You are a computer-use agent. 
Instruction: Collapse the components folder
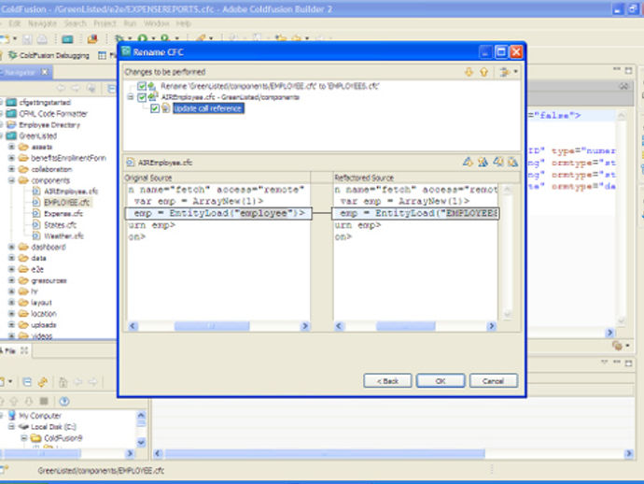coord(11,180)
